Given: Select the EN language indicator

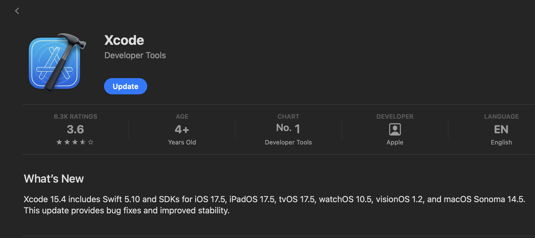Looking at the screenshot, I should [x=501, y=129].
